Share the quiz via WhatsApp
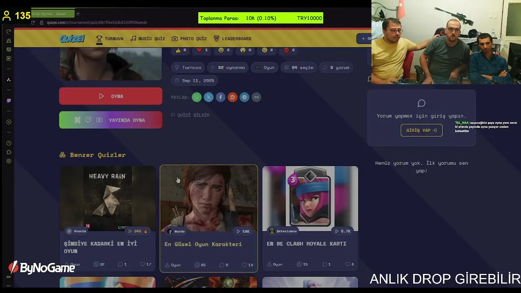This screenshot has width=521, height=293. (197, 97)
